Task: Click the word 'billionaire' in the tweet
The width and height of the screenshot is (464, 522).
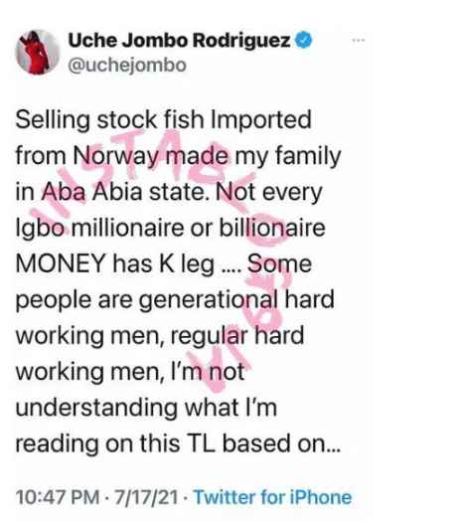Action: [272, 228]
